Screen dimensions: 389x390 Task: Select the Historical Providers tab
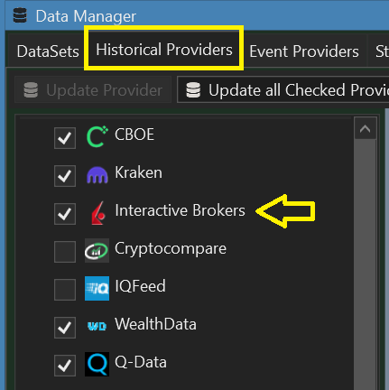(164, 50)
